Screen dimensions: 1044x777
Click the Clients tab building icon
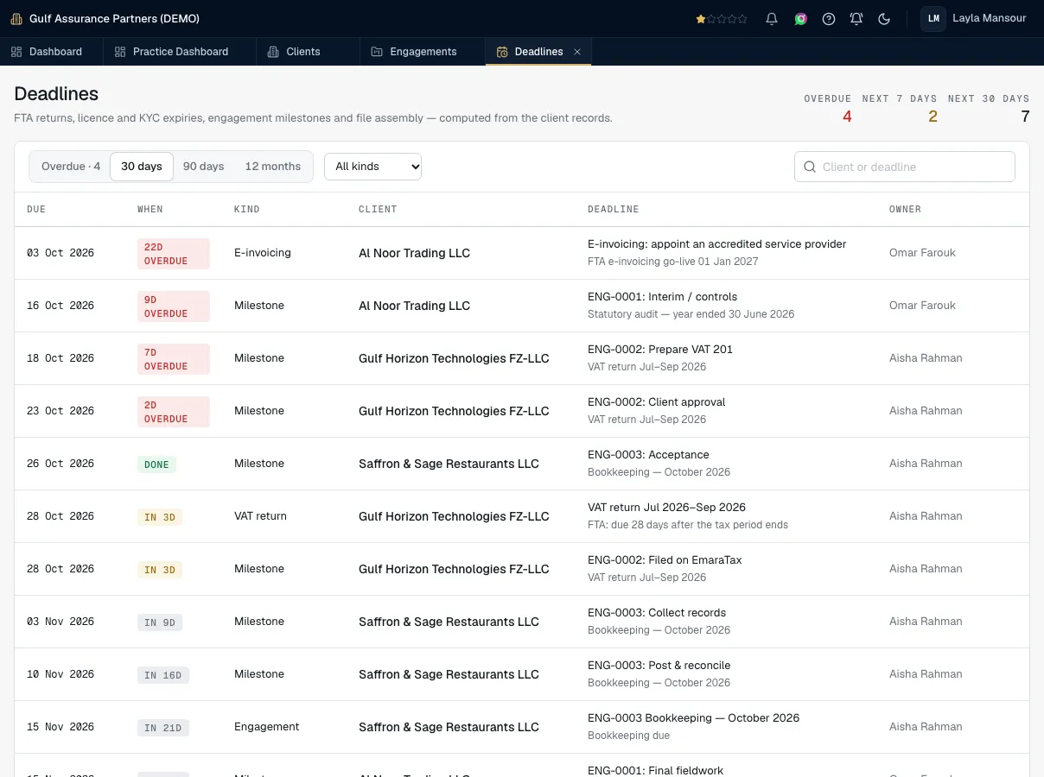(274, 52)
